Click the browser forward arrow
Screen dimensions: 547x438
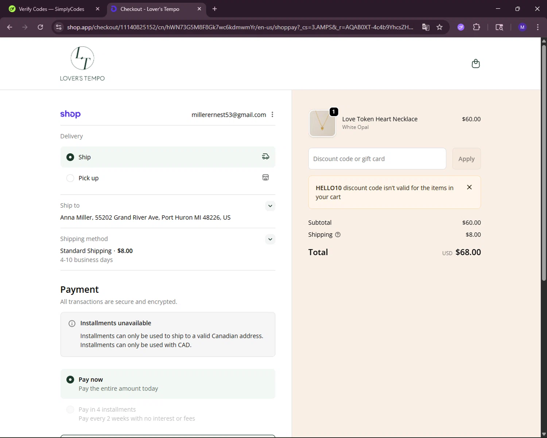pos(25,27)
